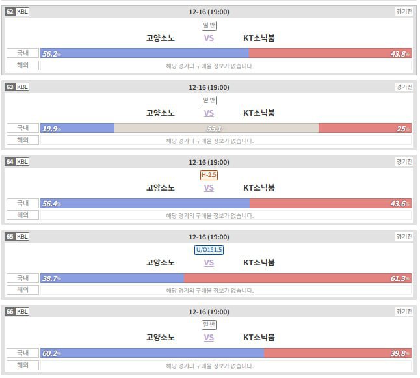
Task: Click the 일반 badge in game 62
Action: point(209,25)
